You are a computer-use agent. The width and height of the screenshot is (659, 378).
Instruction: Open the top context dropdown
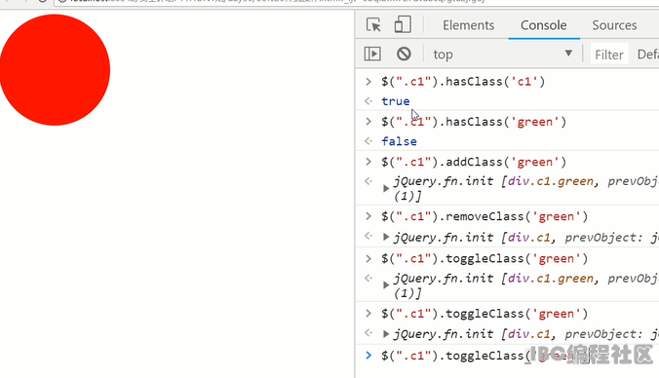pos(503,55)
